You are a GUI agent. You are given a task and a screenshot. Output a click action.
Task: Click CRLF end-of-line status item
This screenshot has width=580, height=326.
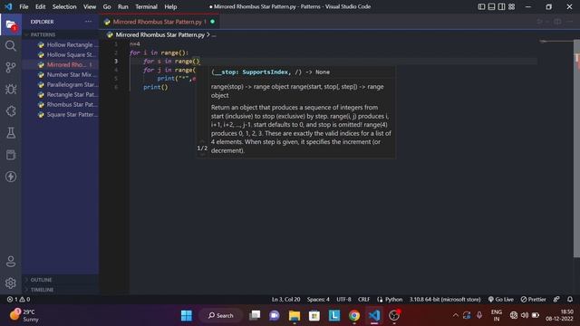click(x=363, y=300)
